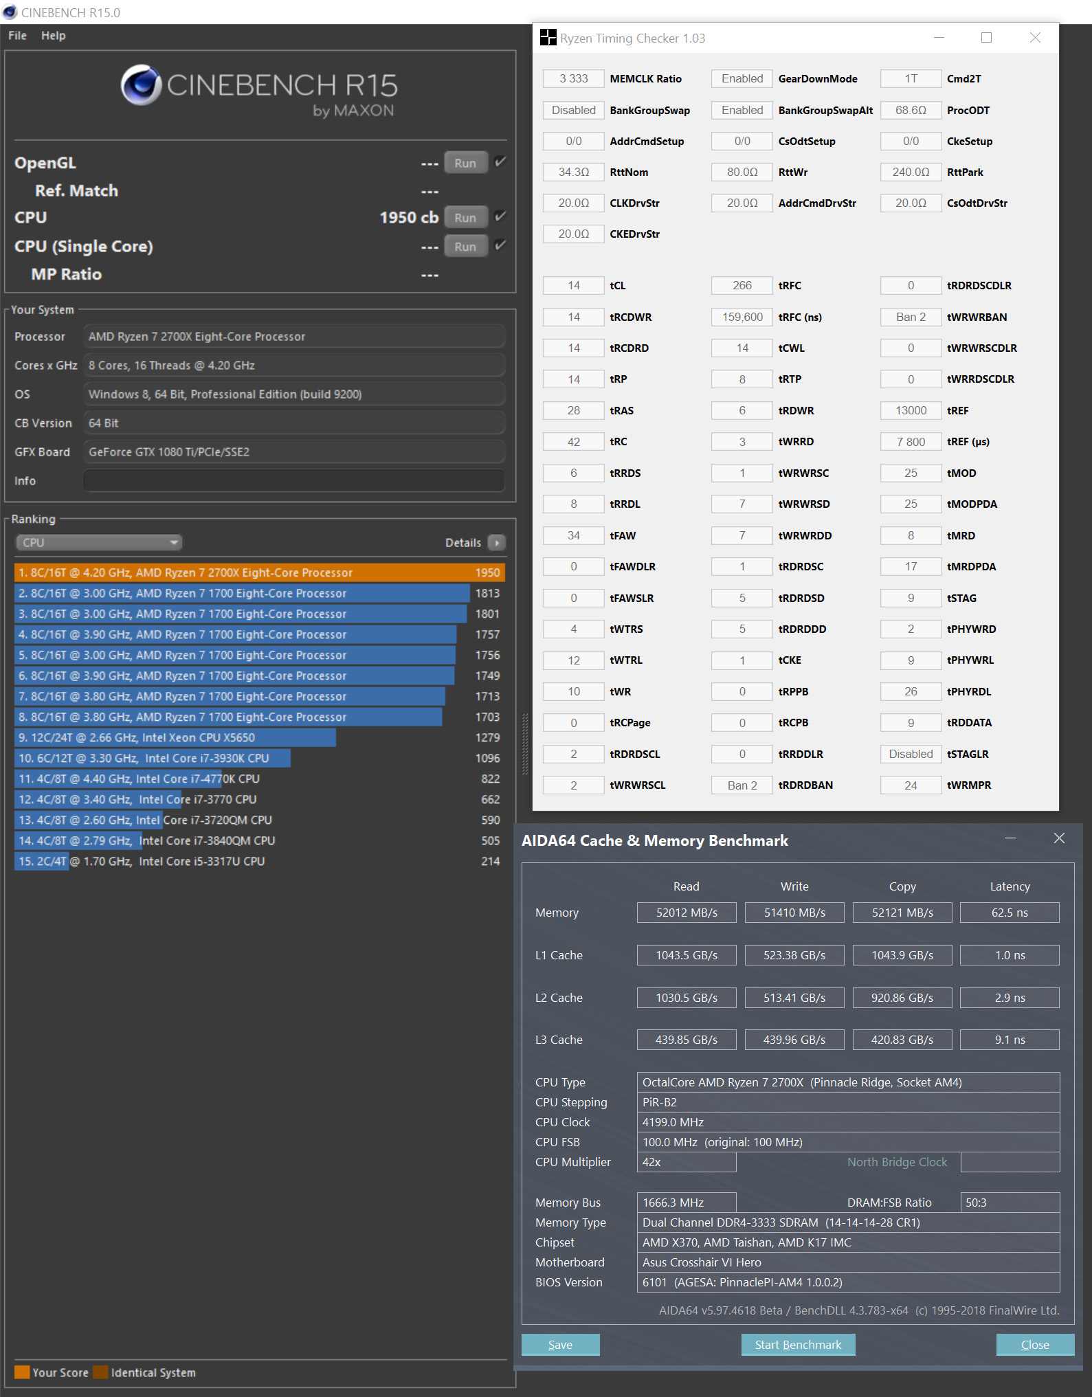This screenshot has height=1397, width=1092.
Task: Open the CPU ranking dropdown
Action: coord(98,543)
